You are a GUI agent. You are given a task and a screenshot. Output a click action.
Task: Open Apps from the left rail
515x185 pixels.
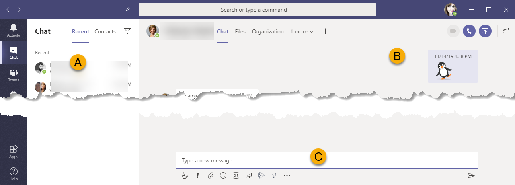click(14, 152)
